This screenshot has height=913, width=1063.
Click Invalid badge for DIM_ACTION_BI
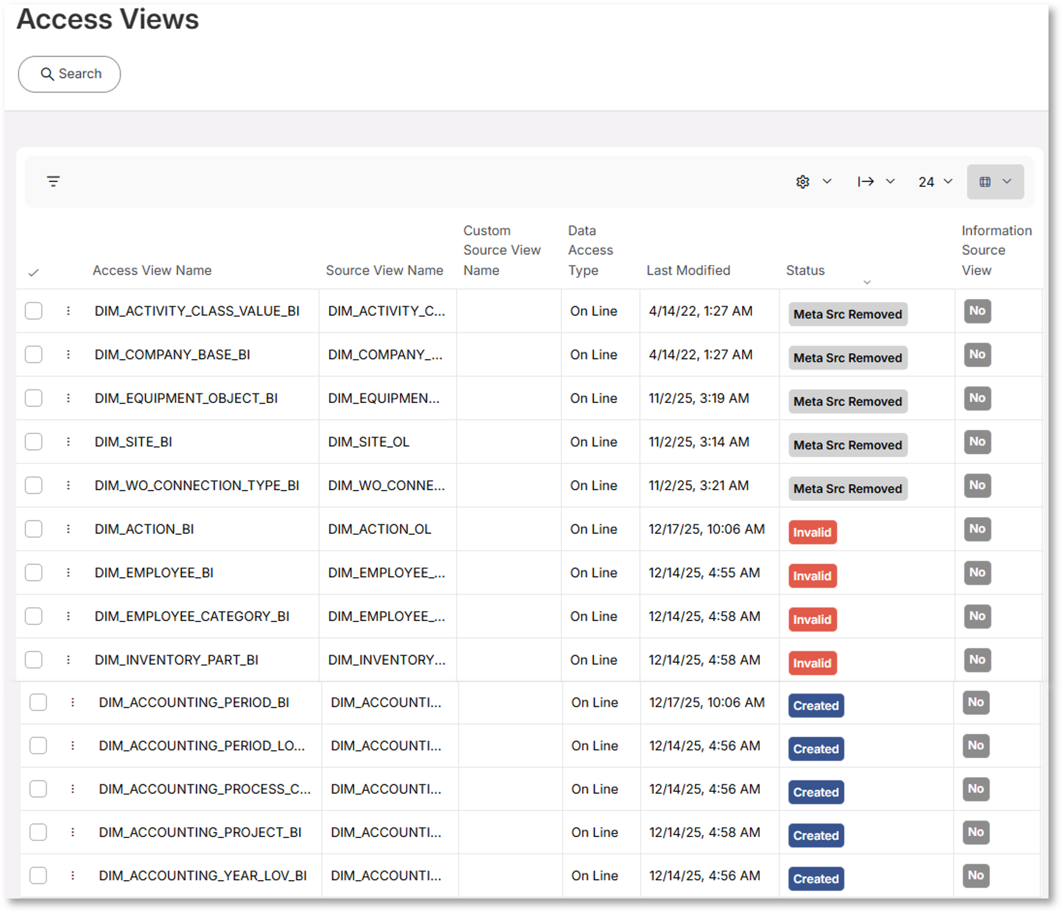(812, 532)
